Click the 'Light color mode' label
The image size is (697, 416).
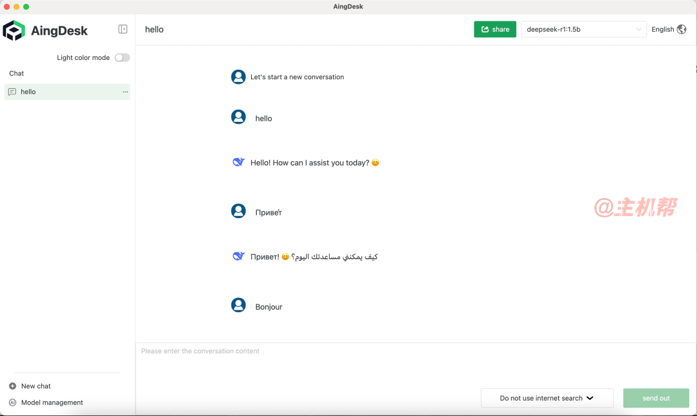(x=83, y=57)
